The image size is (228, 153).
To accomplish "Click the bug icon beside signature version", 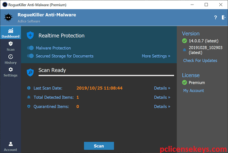I will (184, 50).
